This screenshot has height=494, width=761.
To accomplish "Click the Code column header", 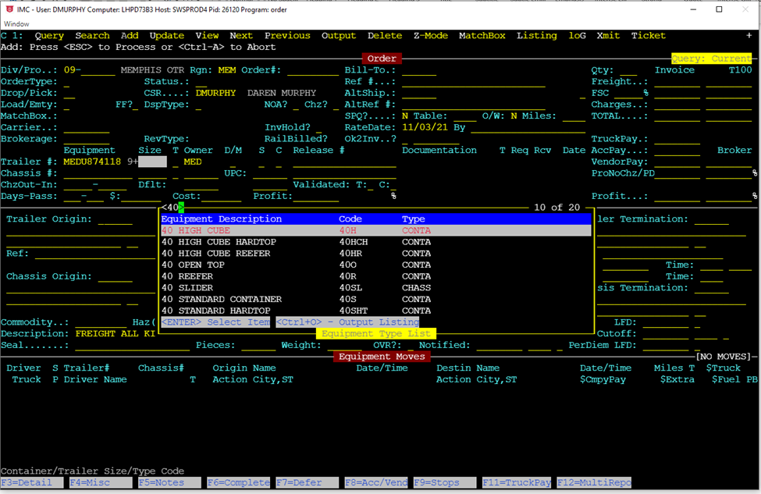I will pyautogui.click(x=350, y=219).
